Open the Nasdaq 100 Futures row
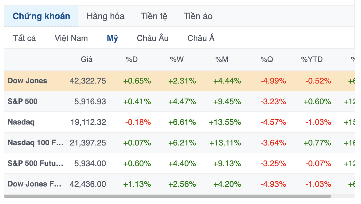Viewport: 361px width, 204px height. click(x=179, y=143)
